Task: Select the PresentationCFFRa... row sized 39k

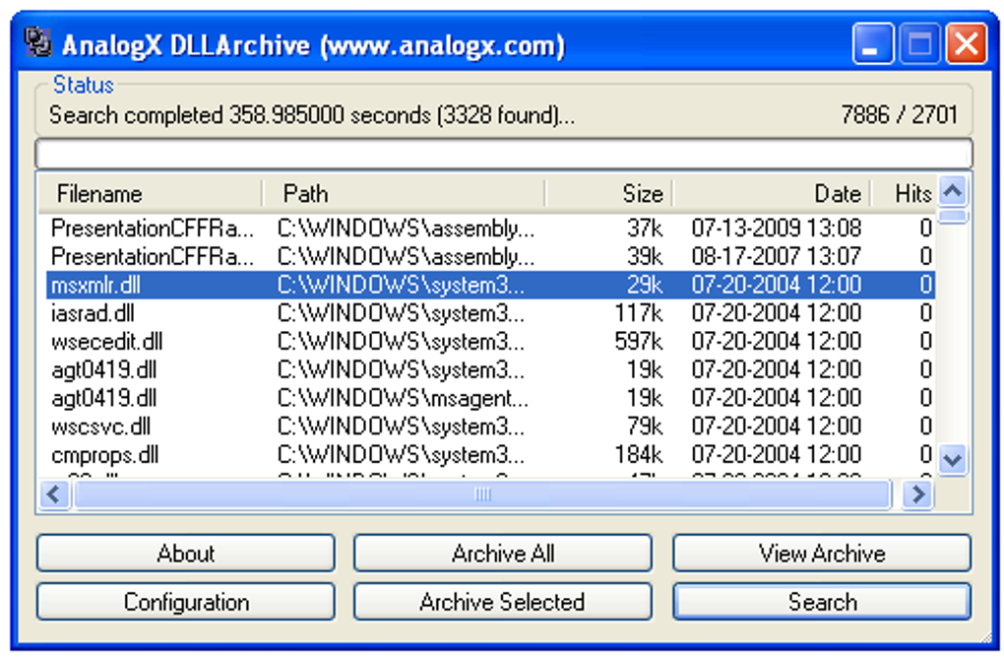Action: 490,256
